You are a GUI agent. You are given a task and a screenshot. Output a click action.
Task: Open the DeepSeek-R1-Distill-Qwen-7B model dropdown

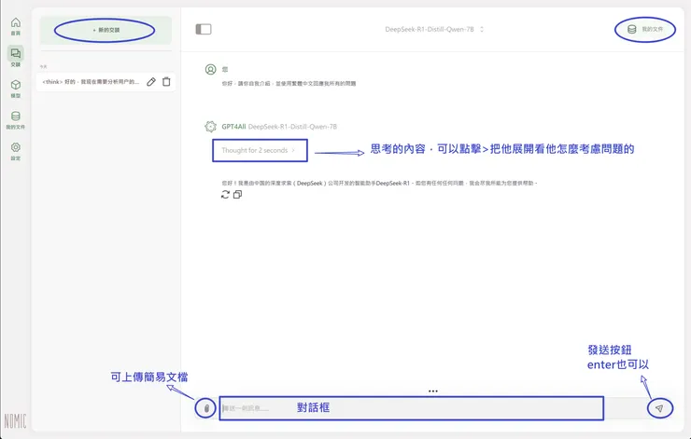click(x=434, y=30)
